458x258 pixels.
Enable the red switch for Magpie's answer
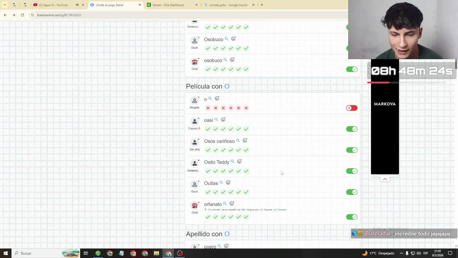click(x=352, y=108)
